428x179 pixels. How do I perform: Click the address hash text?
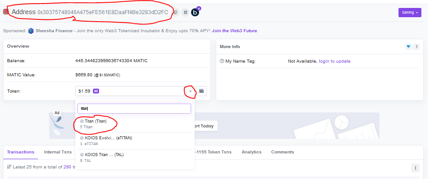(x=103, y=12)
